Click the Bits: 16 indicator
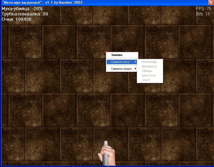 (203, 14)
